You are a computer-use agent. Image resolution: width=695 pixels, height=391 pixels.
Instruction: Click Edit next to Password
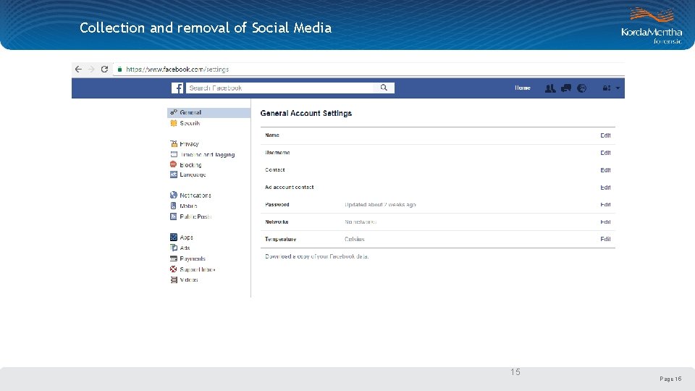605,205
